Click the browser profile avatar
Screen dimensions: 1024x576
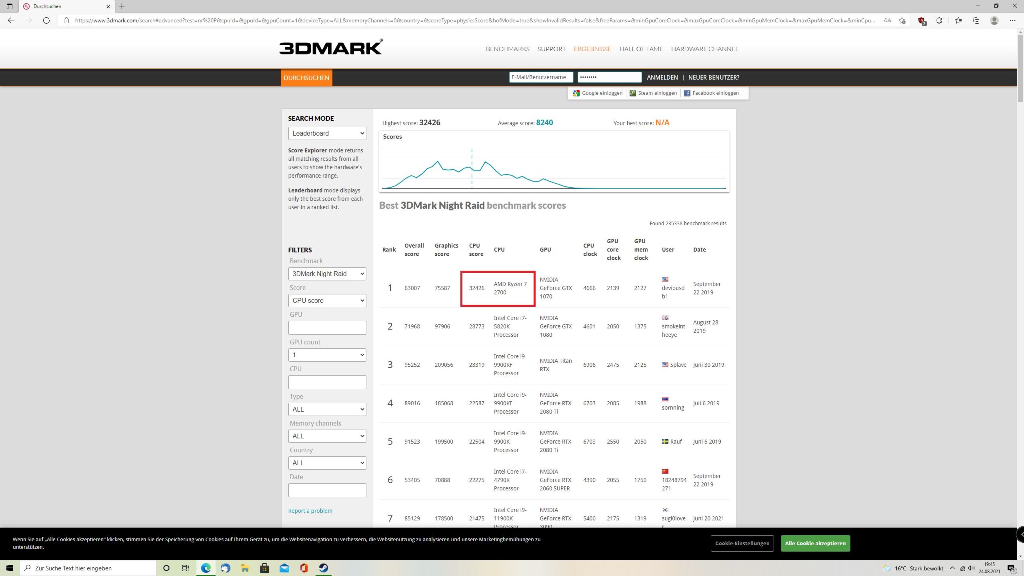click(994, 20)
